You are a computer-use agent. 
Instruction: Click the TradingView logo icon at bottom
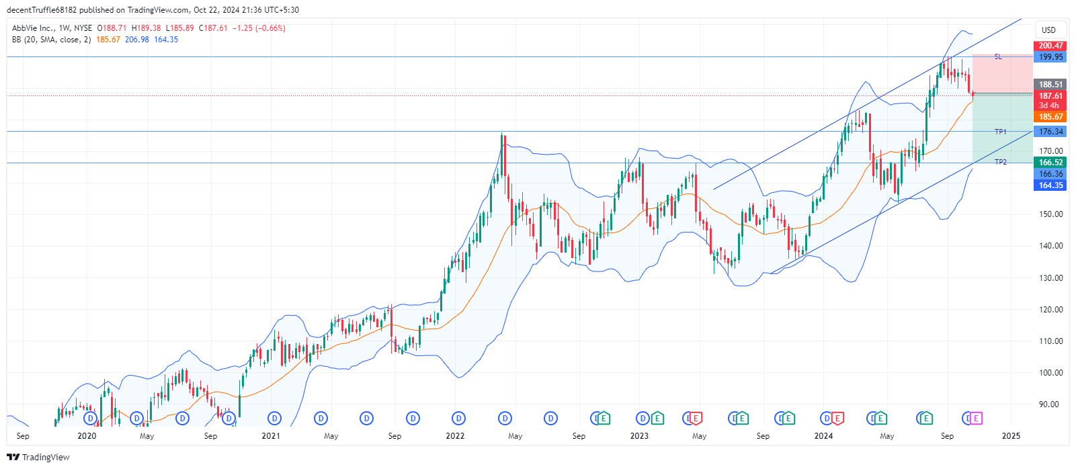13,457
